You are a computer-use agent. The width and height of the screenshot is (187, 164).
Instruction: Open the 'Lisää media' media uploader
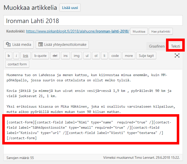[19, 45]
